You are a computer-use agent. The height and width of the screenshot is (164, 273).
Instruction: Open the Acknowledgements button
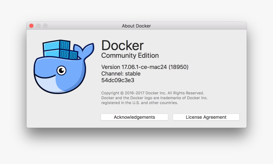134,117
